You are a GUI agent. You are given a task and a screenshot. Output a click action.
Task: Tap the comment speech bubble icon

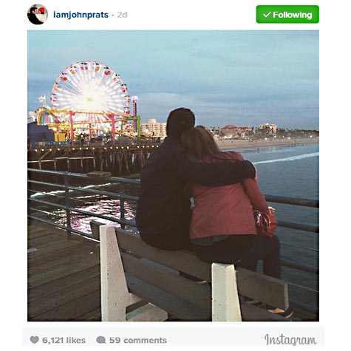click(x=100, y=340)
